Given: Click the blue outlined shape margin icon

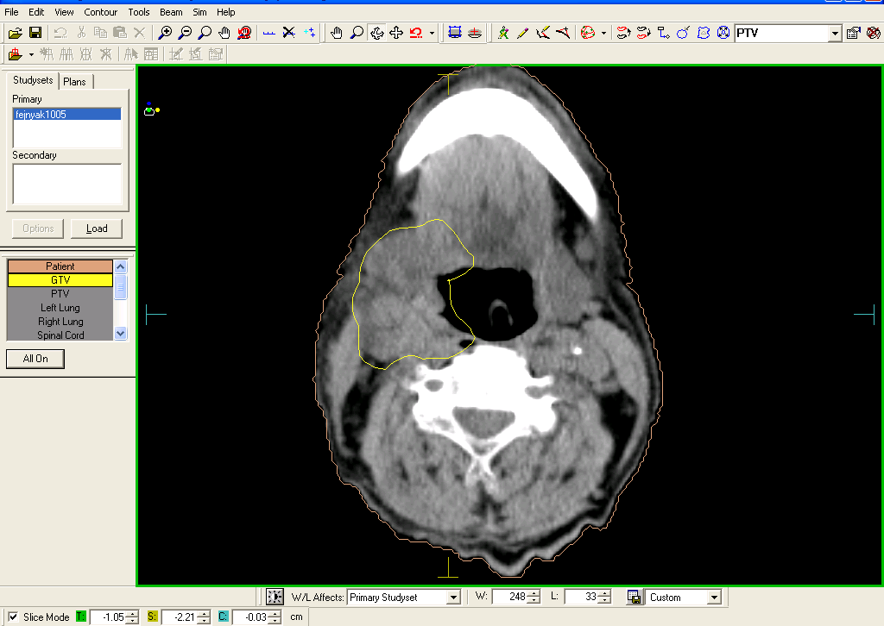Looking at the screenshot, I should click(x=704, y=33).
